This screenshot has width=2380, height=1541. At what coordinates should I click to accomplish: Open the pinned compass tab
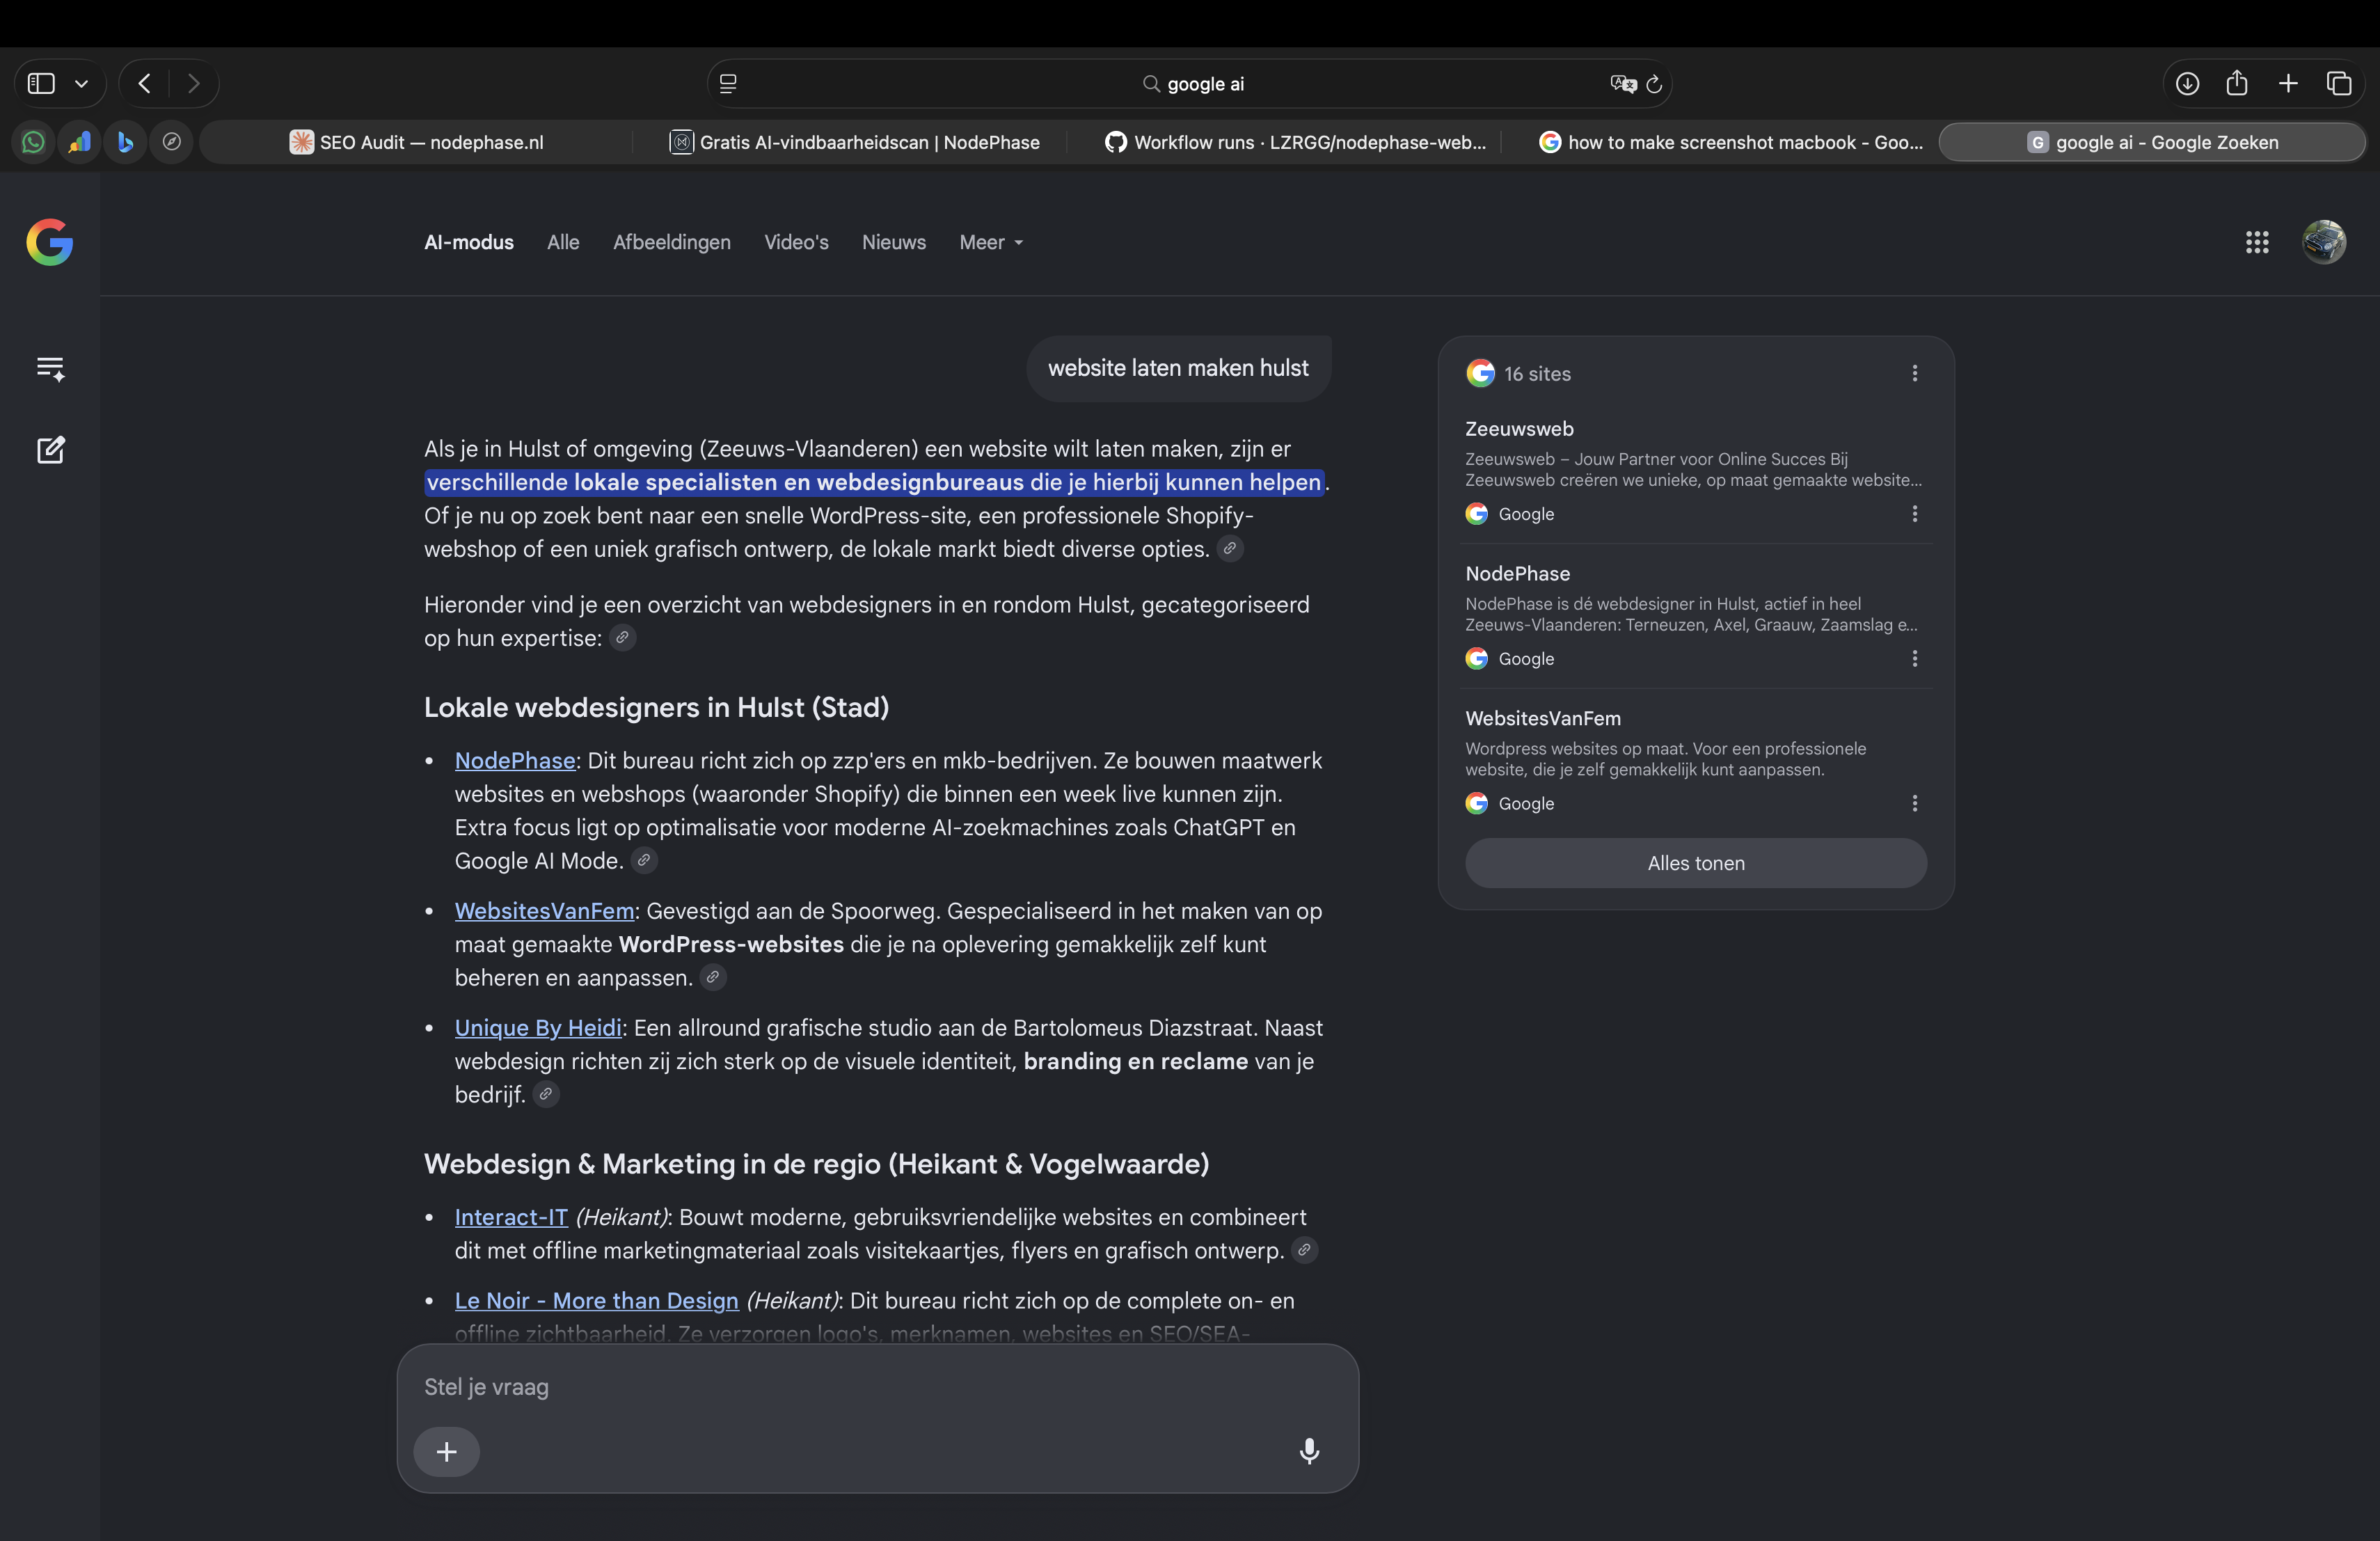pos(171,142)
